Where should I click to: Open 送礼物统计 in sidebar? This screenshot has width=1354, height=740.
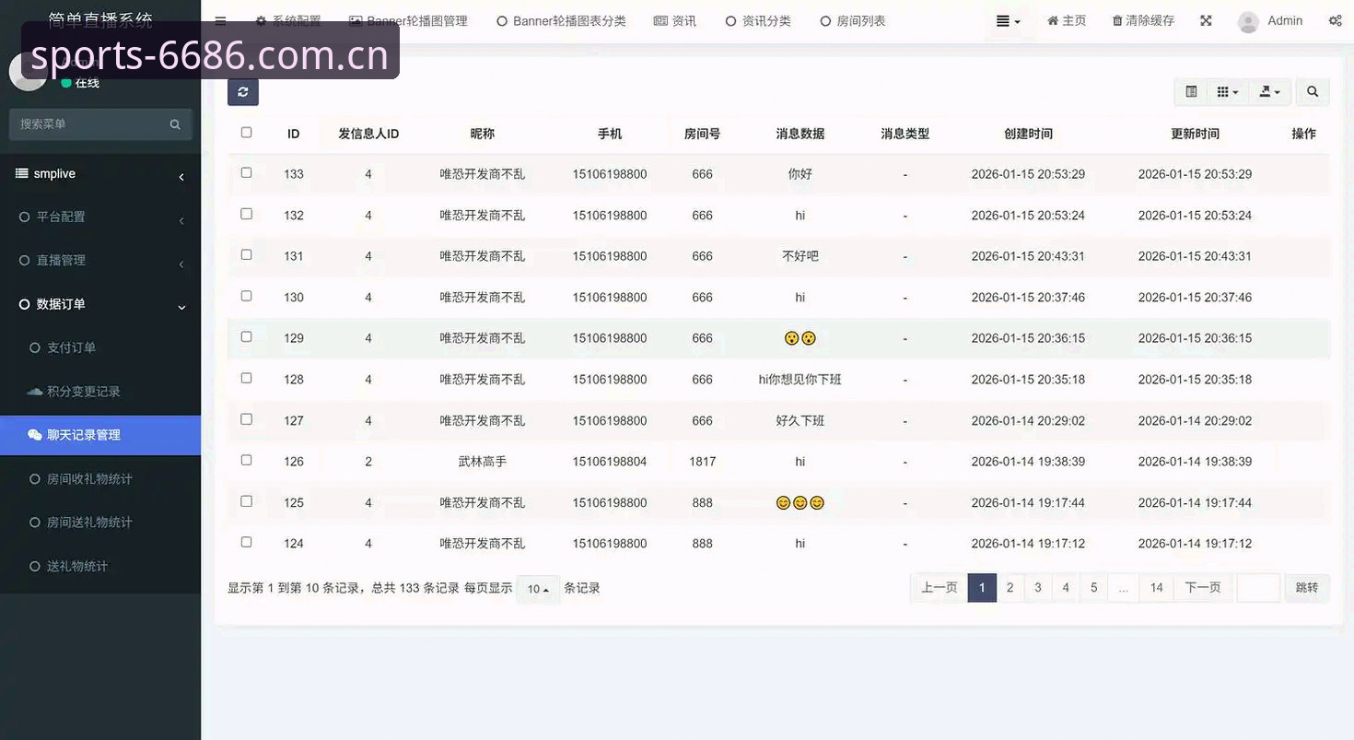(100, 567)
